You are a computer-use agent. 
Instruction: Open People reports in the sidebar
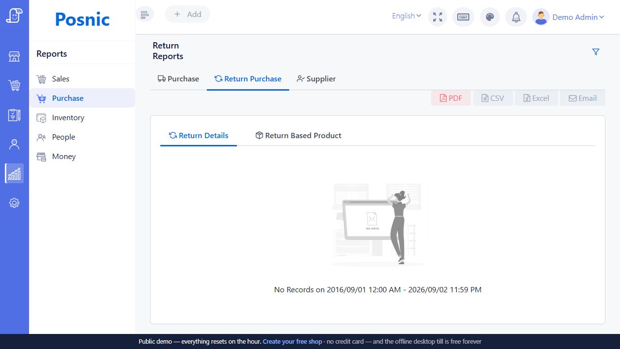click(x=82, y=137)
